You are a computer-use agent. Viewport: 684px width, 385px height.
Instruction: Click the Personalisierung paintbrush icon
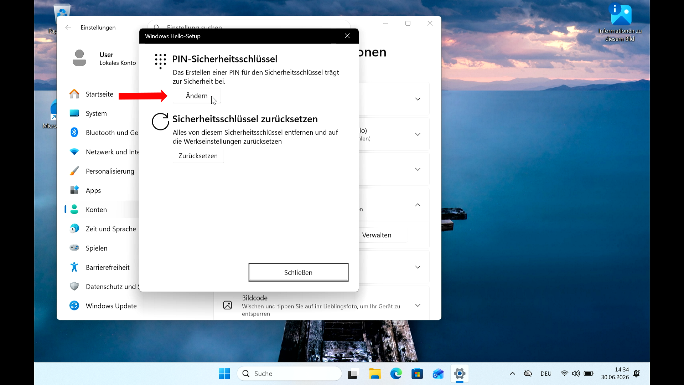click(74, 171)
